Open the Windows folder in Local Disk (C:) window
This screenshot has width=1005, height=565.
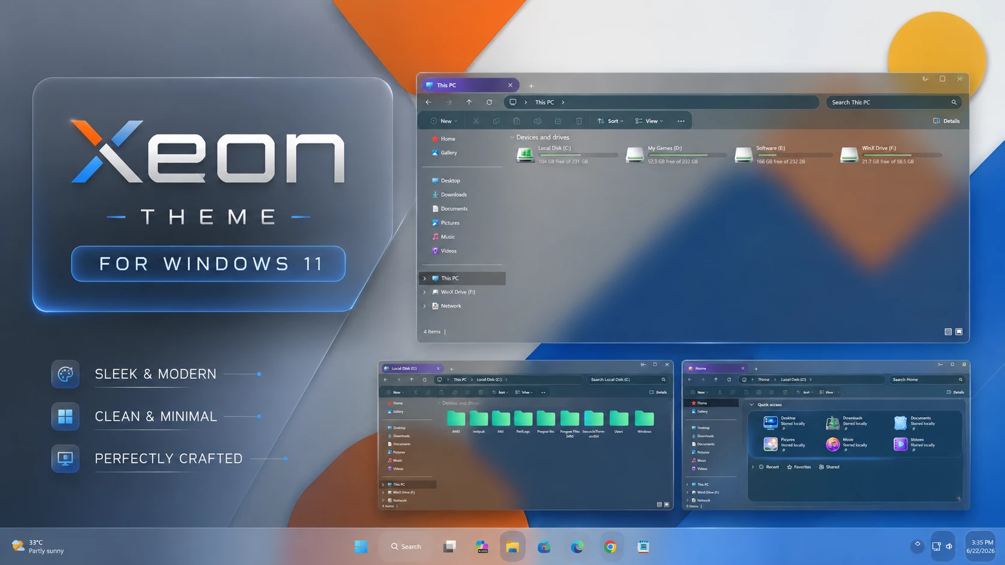pos(644,421)
